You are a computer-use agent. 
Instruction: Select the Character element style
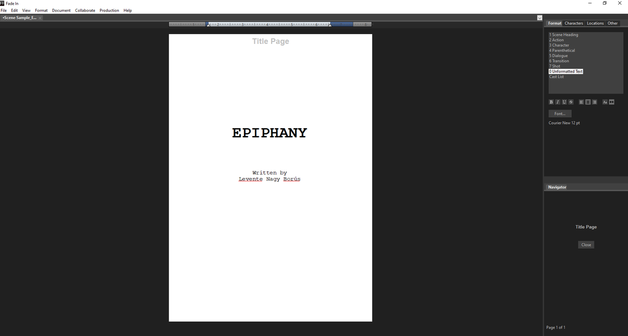coord(559,46)
